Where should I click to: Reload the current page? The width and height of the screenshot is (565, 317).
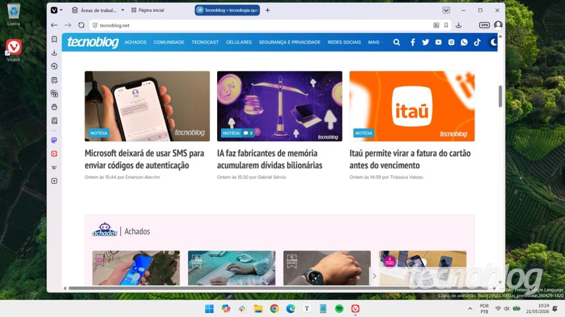tap(81, 25)
